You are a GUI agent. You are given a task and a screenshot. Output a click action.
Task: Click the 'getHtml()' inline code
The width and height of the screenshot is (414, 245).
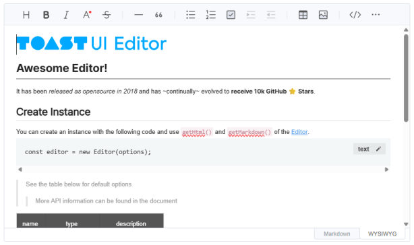197,132
